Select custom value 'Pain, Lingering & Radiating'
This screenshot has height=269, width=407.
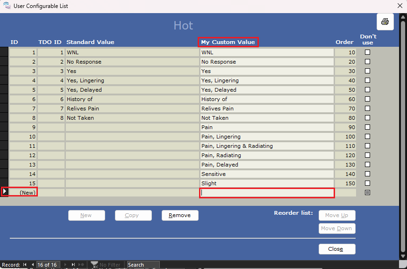point(266,146)
